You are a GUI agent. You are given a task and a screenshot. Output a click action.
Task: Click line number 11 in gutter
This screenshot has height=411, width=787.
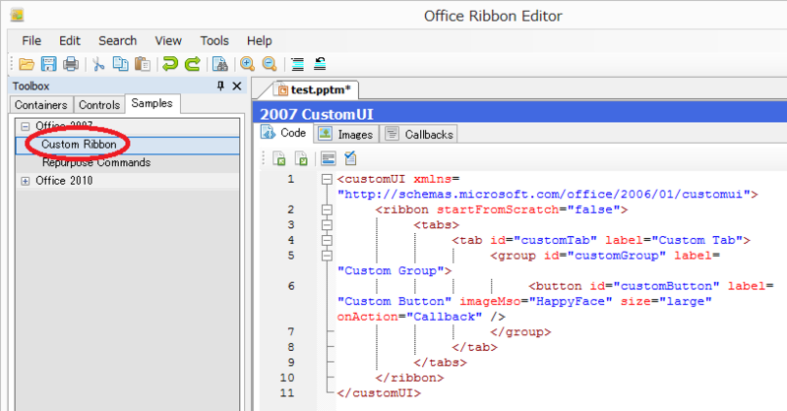[x=287, y=393]
